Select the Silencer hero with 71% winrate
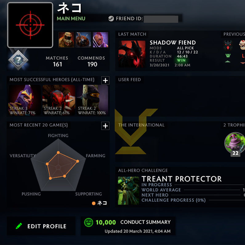 click(24, 100)
